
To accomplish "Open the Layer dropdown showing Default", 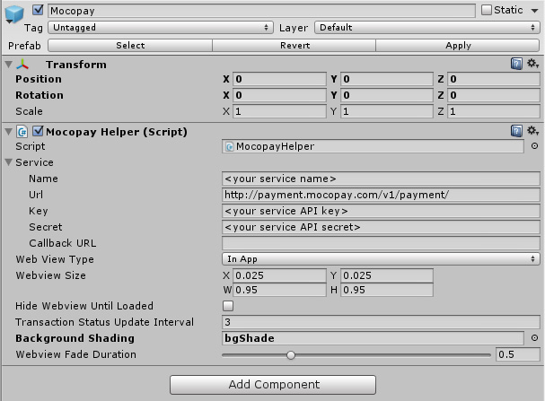I will [427, 28].
